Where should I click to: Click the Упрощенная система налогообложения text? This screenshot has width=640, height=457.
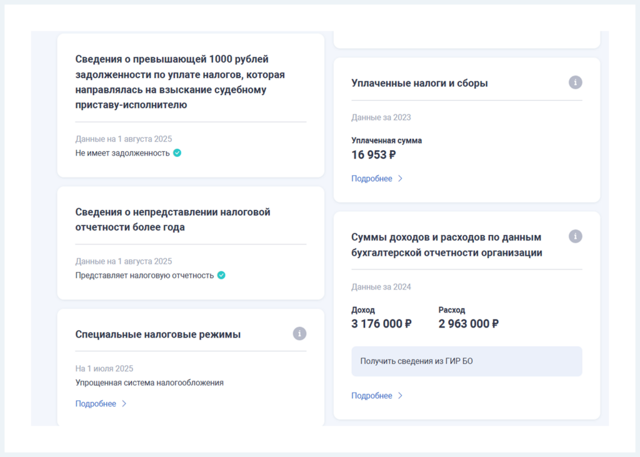(x=149, y=383)
